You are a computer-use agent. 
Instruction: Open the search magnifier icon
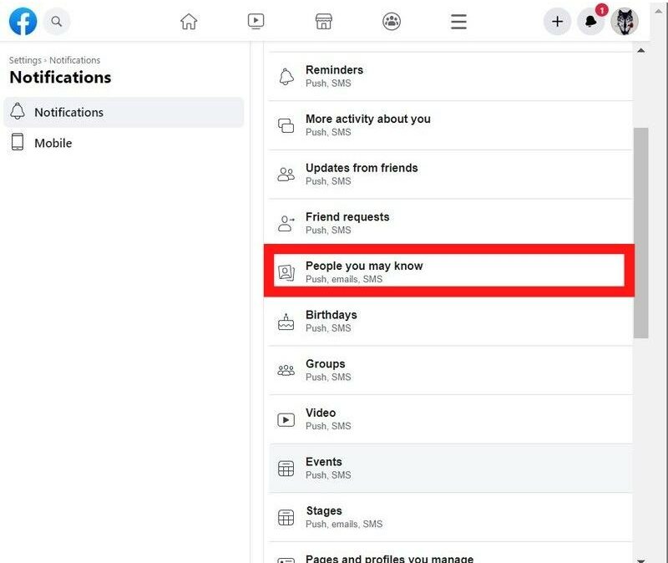56,22
